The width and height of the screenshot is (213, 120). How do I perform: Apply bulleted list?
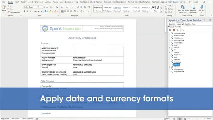[62, 7]
